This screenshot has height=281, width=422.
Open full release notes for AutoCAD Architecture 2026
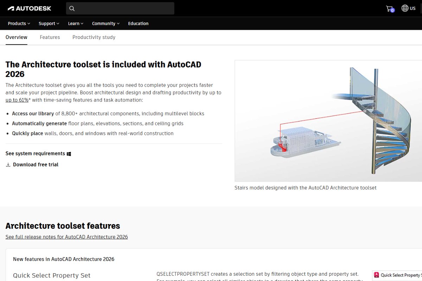point(66,237)
